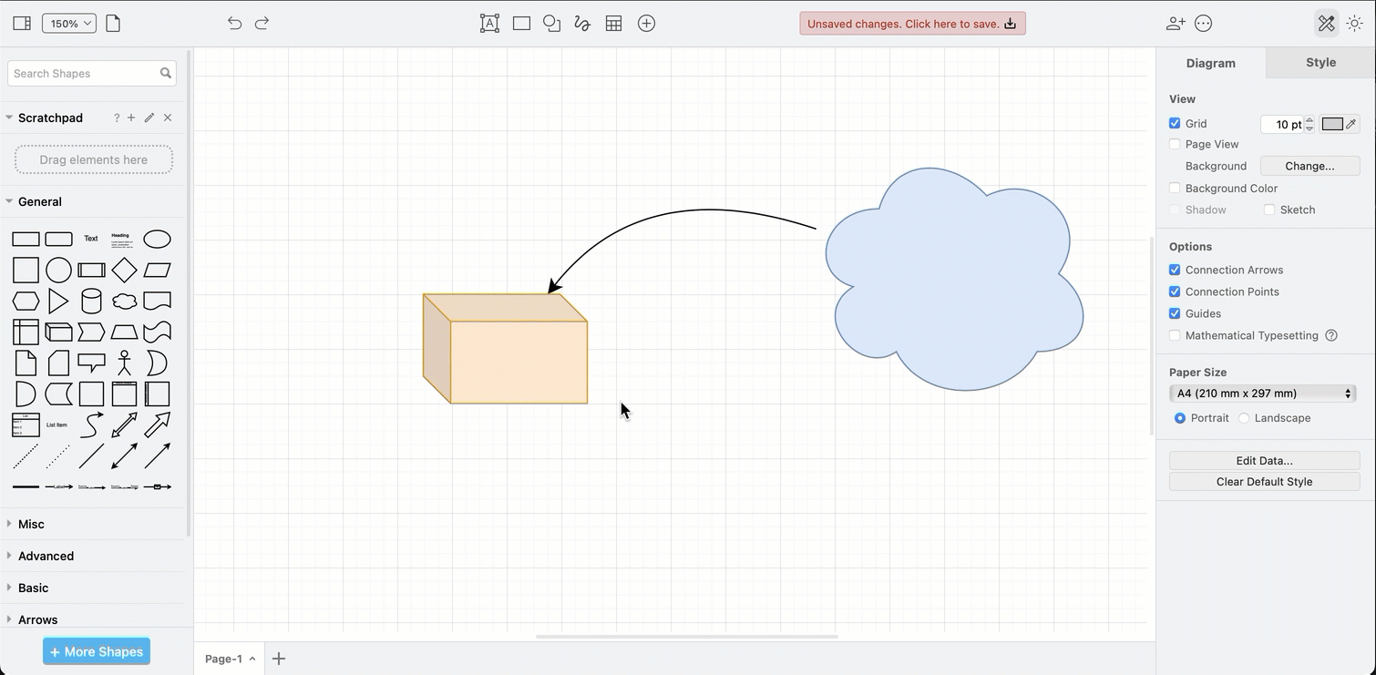Screen dimensions: 1376x675
Task: Select the Landscape radio button
Action: (1244, 418)
